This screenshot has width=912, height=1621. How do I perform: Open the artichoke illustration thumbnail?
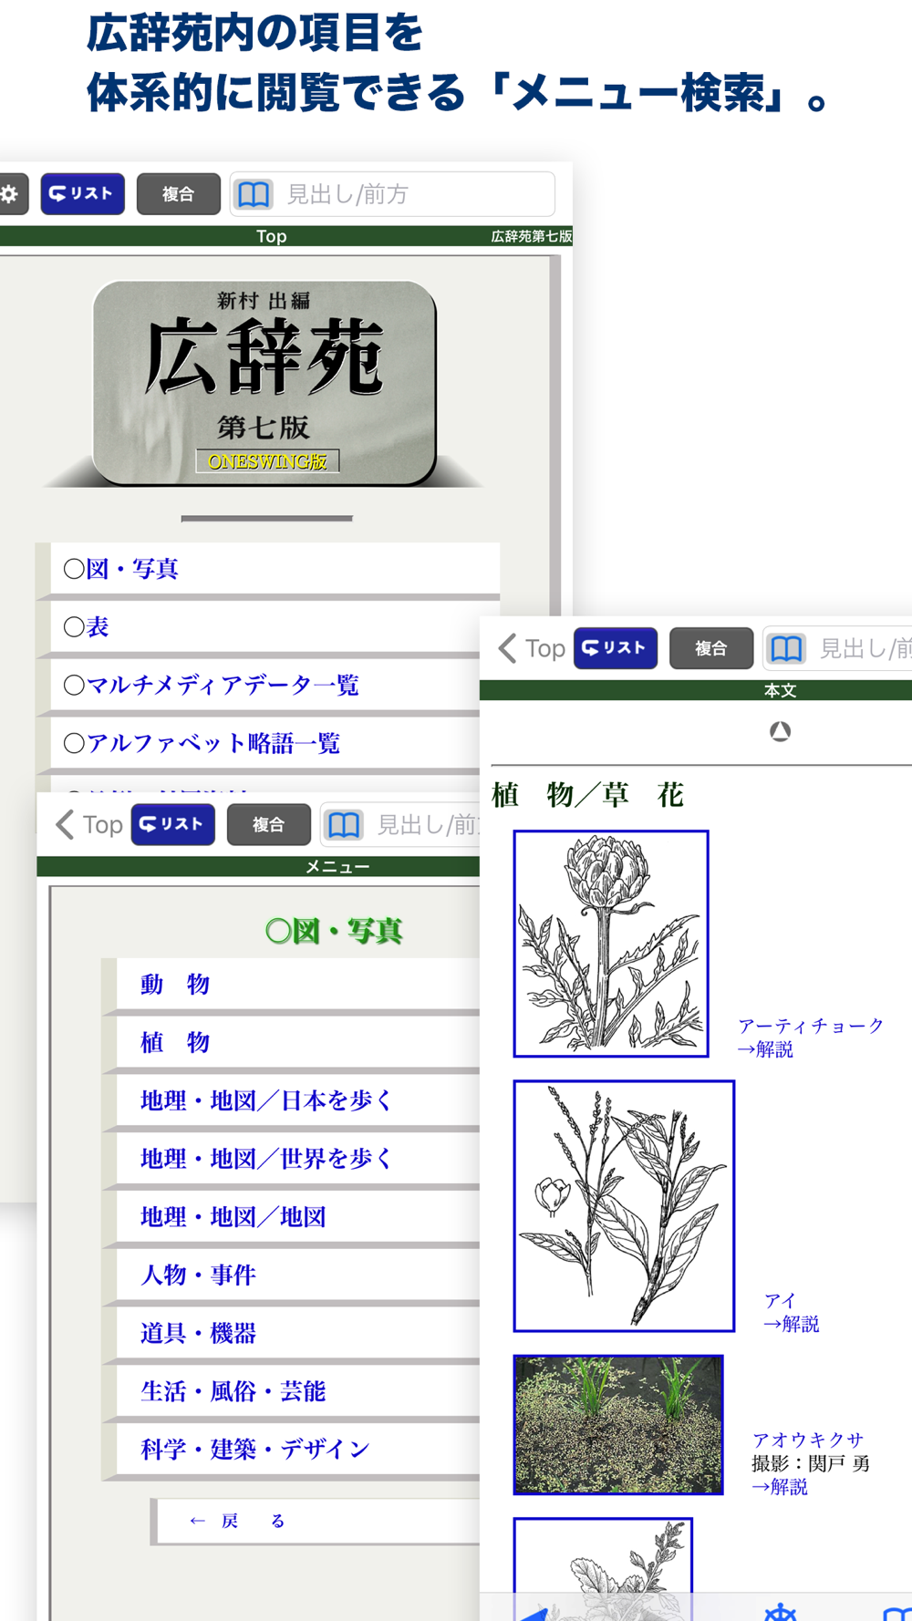click(x=611, y=944)
